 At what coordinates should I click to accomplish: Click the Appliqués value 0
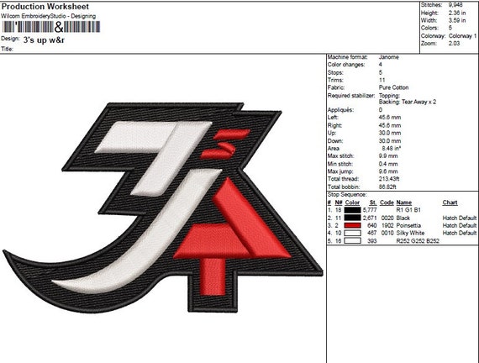[x=381, y=110]
